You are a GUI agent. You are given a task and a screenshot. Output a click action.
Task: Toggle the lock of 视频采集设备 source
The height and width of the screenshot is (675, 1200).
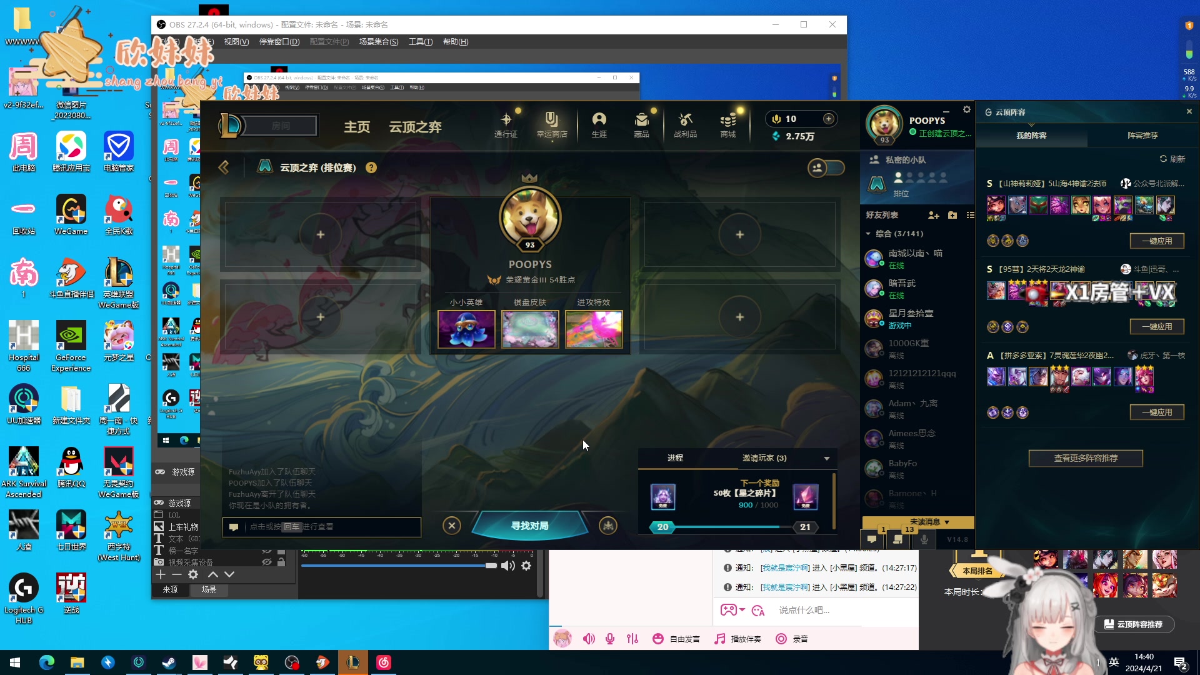tap(281, 562)
